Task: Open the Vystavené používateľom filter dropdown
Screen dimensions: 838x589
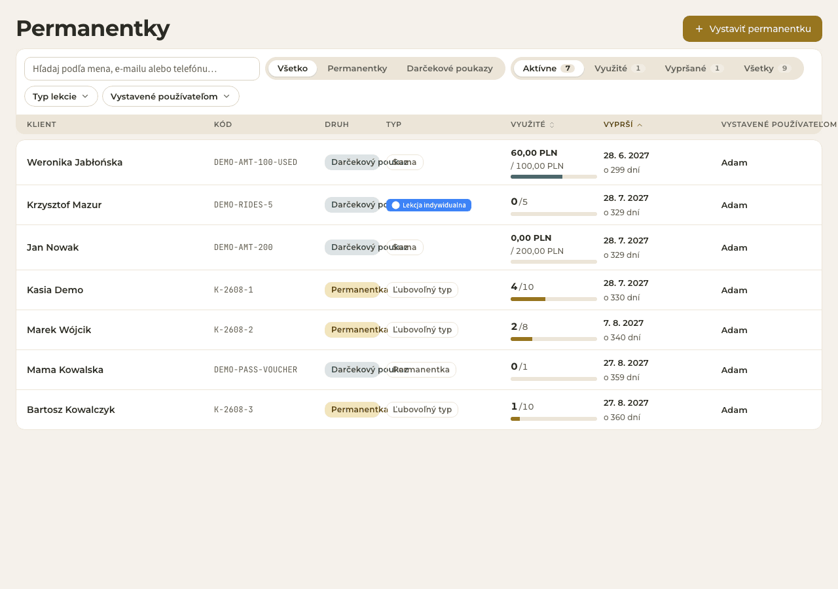Action: pyautogui.click(x=171, y=96)
